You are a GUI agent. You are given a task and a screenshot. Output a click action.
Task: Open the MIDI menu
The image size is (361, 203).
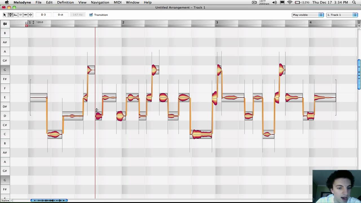tap(118, 2)
